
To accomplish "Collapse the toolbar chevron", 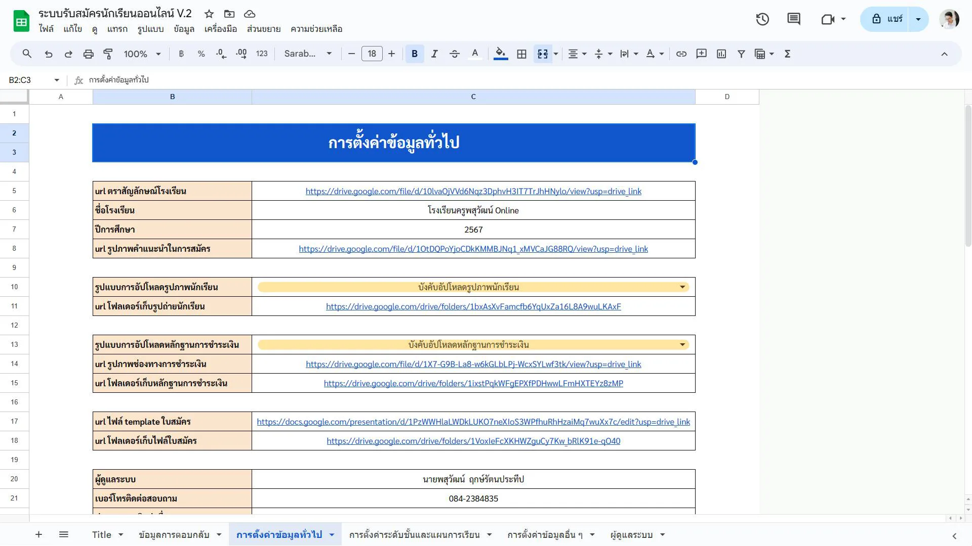I will [x=944, y=54].
